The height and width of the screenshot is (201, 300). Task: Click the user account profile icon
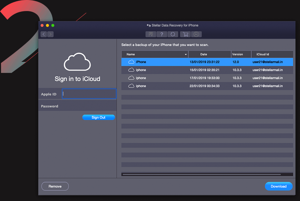point(196,34)
